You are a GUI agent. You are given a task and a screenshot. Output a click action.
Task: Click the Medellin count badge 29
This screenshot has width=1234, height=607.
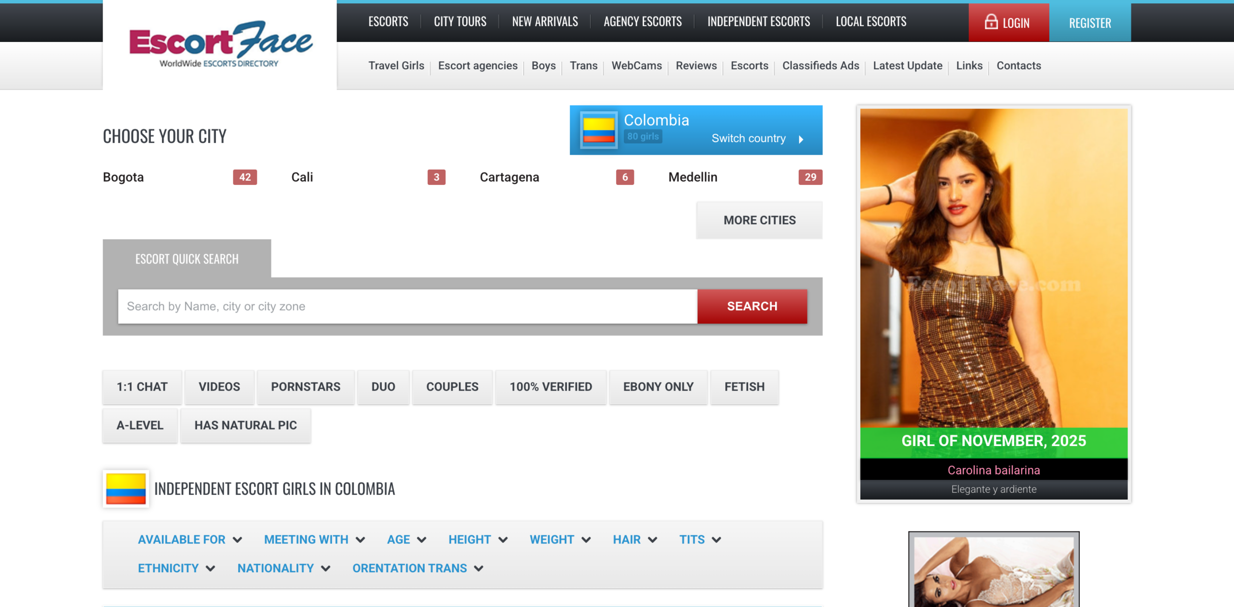(810, 177)
